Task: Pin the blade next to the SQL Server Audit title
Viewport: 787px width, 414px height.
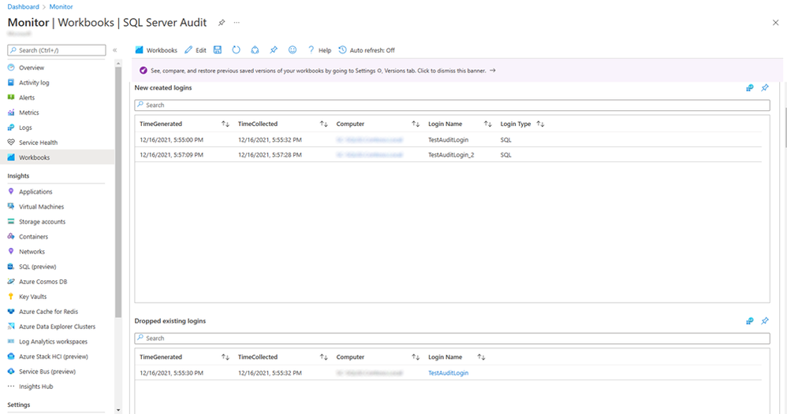Action: tap(222, 23)
